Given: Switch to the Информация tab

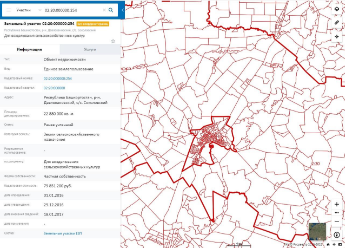Looking at the screenshot, I should tap(29, 49).
